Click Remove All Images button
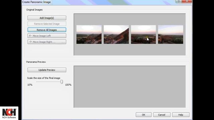The image size is (214, 120). tap(47, 30)
